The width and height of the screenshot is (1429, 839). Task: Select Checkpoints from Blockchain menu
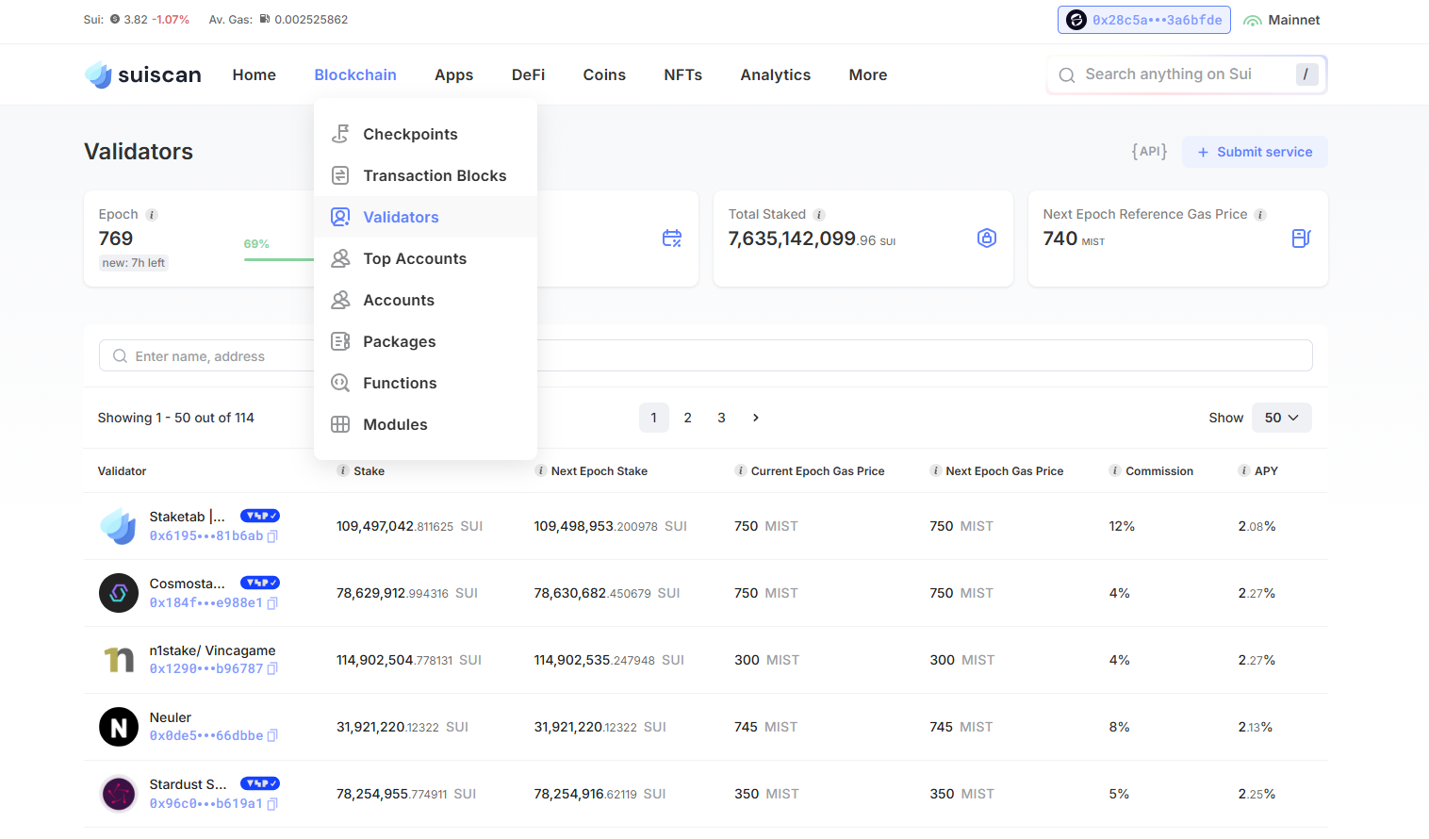[410, 135]
